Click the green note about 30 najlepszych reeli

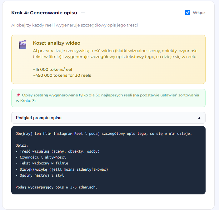108,98
